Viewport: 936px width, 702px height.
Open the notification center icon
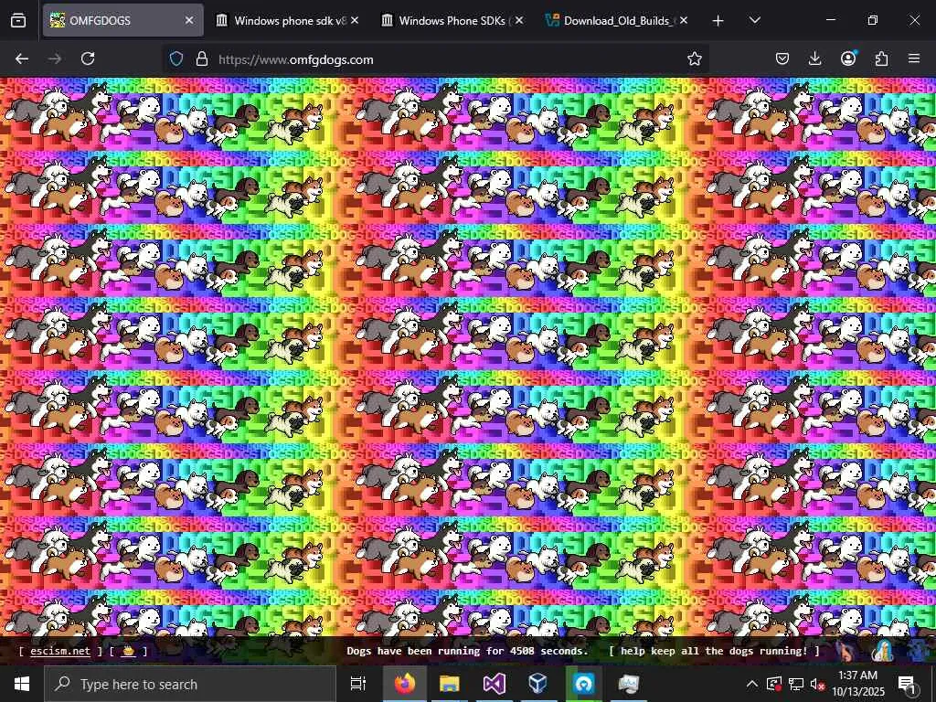pyautogui.click(x=908, y=684)
